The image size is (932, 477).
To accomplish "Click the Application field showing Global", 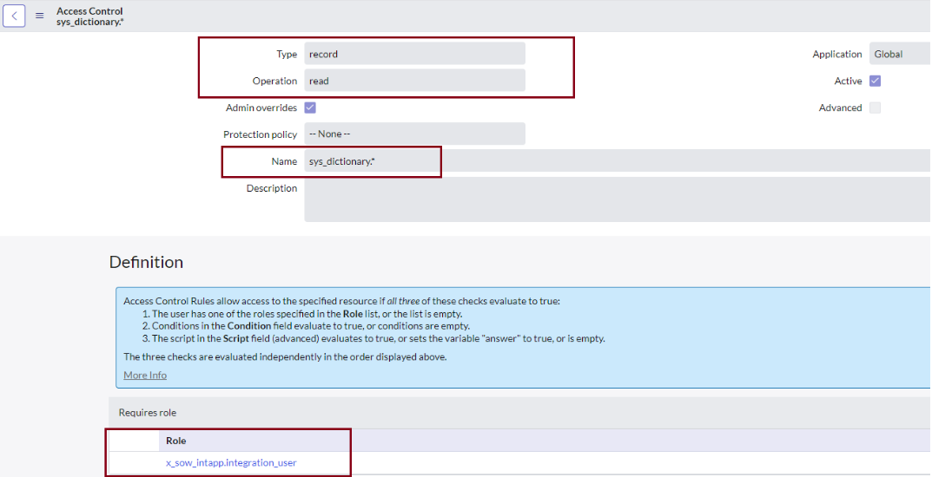I will [x=901, y=54].
